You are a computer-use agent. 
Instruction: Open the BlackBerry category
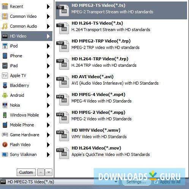27,85
